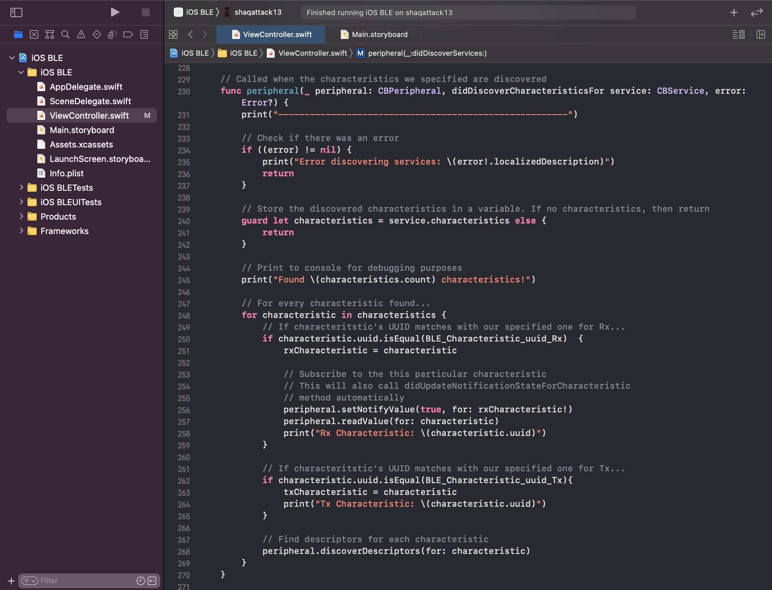Image resolution: width=772 pixels, height=590 pixels.
Task: Open the Debug navigator
Action: (x=113, y=34)
